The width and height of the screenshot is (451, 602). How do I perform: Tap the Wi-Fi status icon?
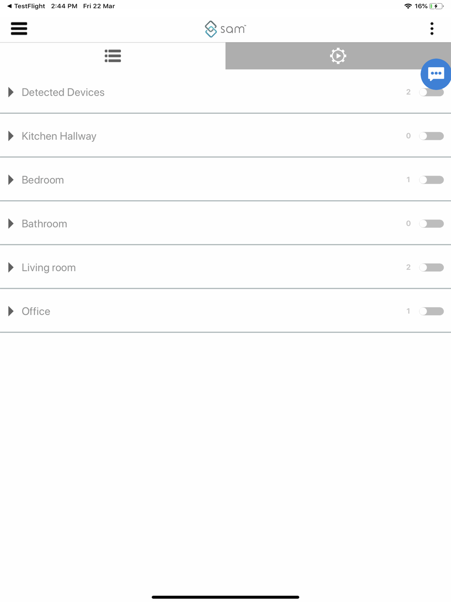pyautogui.click(x=408, y=6)
